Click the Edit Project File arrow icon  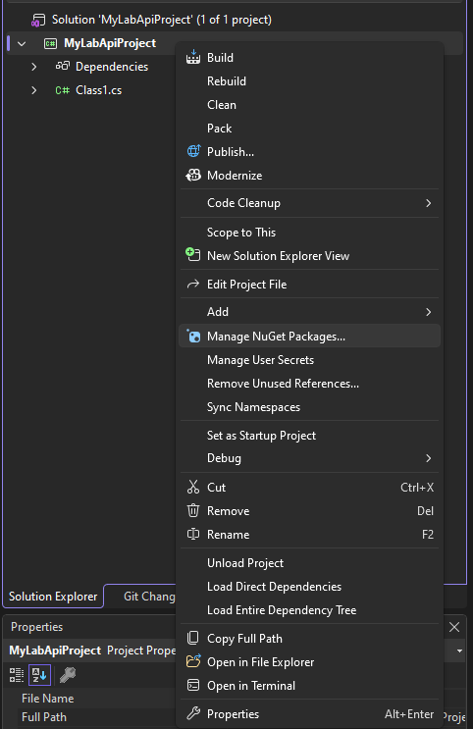coord(193,284)
